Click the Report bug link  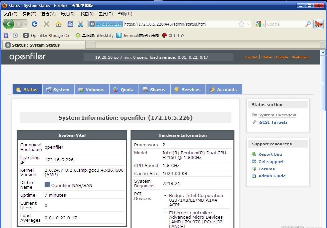tap(270, 154)
